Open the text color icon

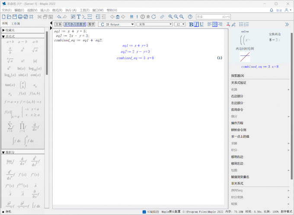[x=228, y=24]
